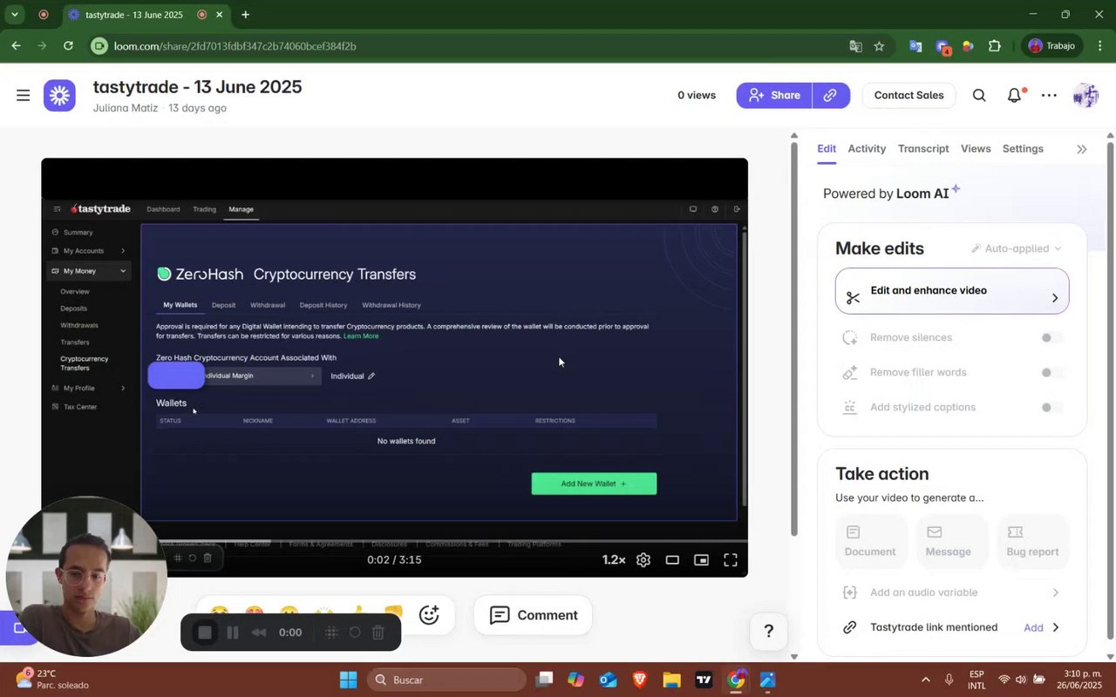Switch to the Transcript tab
The width and height of the screenshot is (1116, 697).
click(x=923, y=149)
